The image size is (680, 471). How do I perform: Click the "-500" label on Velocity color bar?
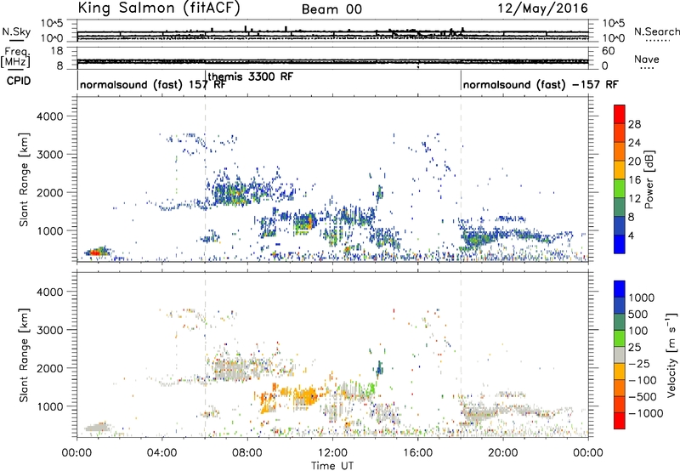(643, 397)
